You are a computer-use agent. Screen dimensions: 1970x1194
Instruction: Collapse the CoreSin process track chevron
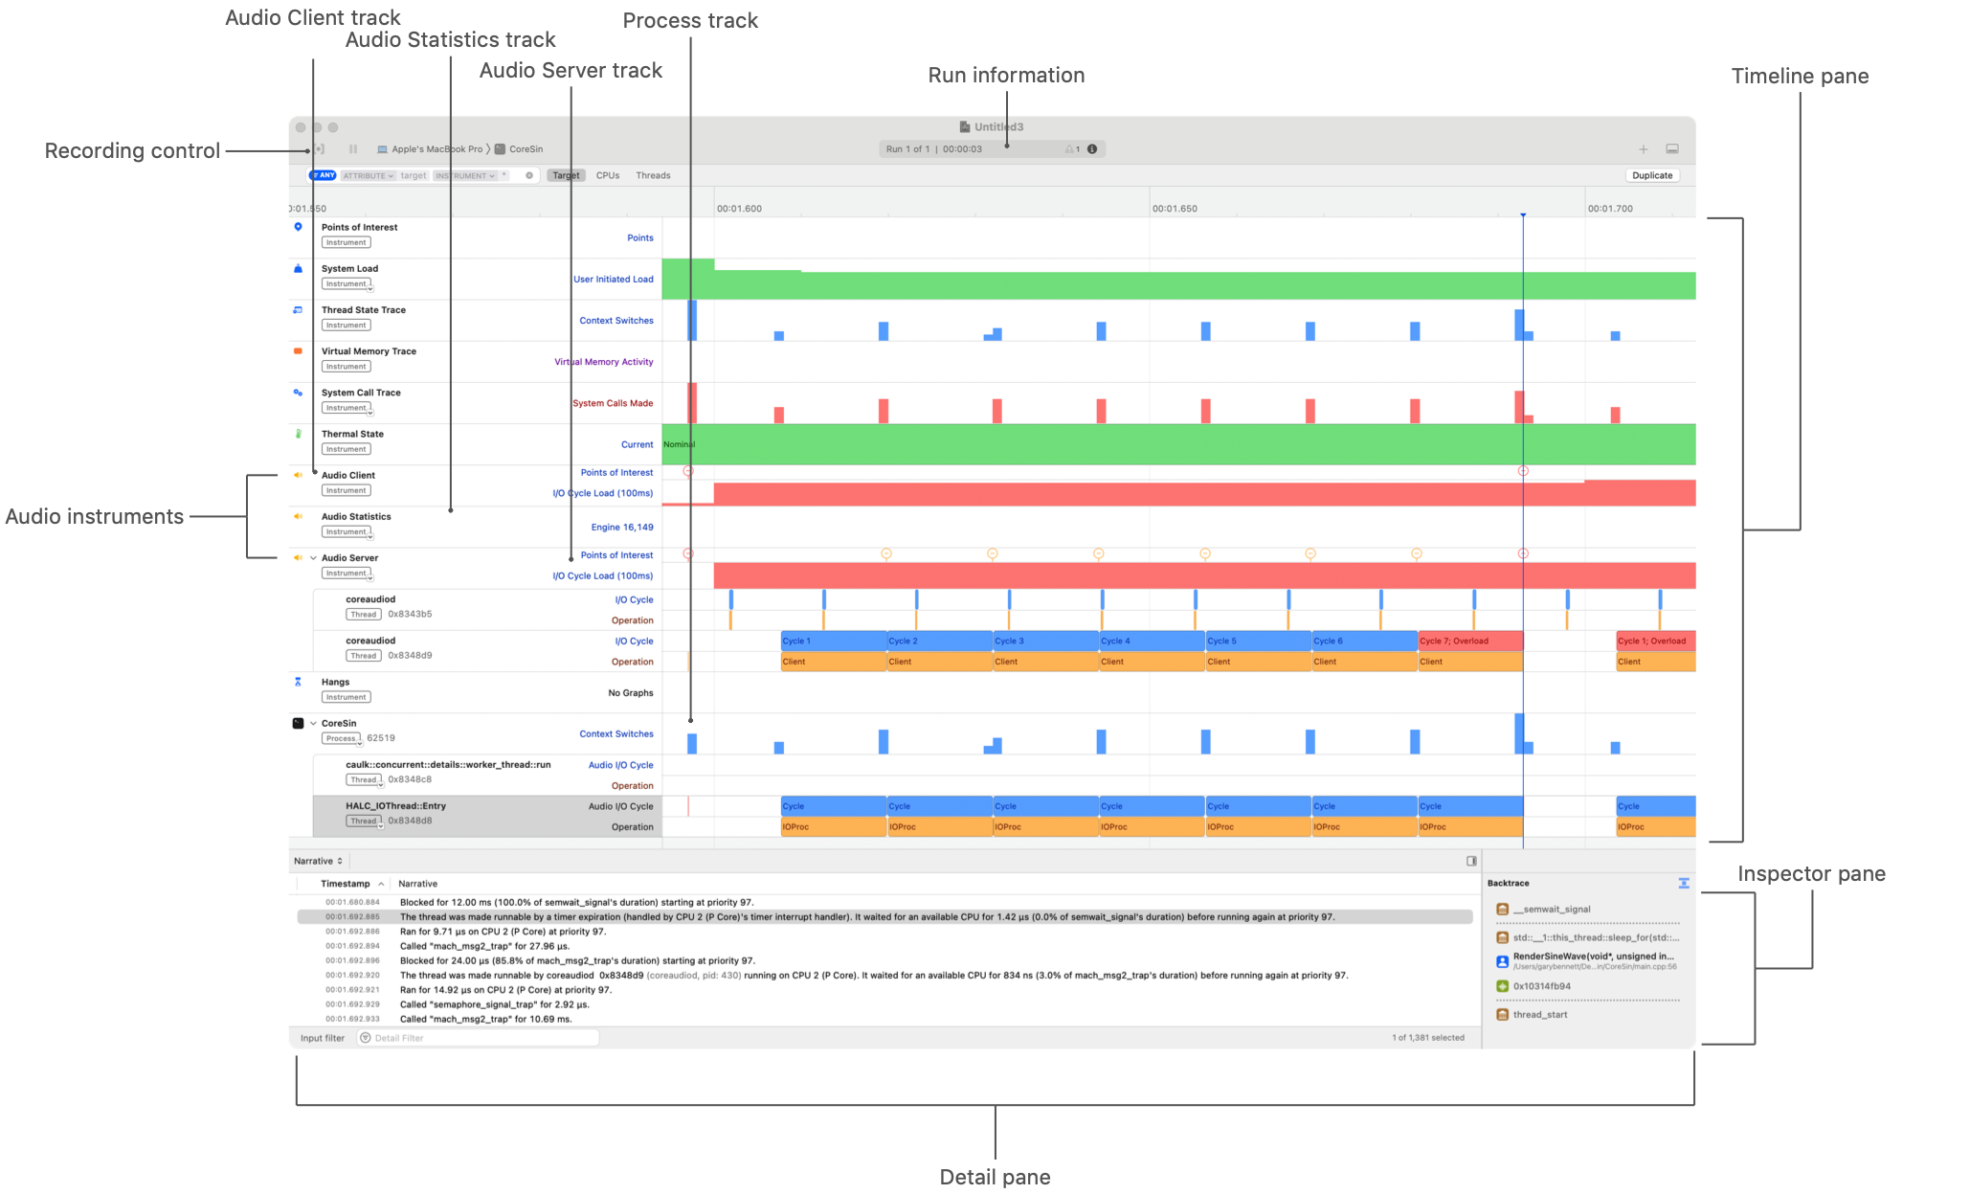click(x=313, y=724)
